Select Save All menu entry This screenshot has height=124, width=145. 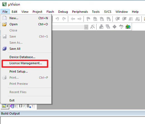(26, 49)
